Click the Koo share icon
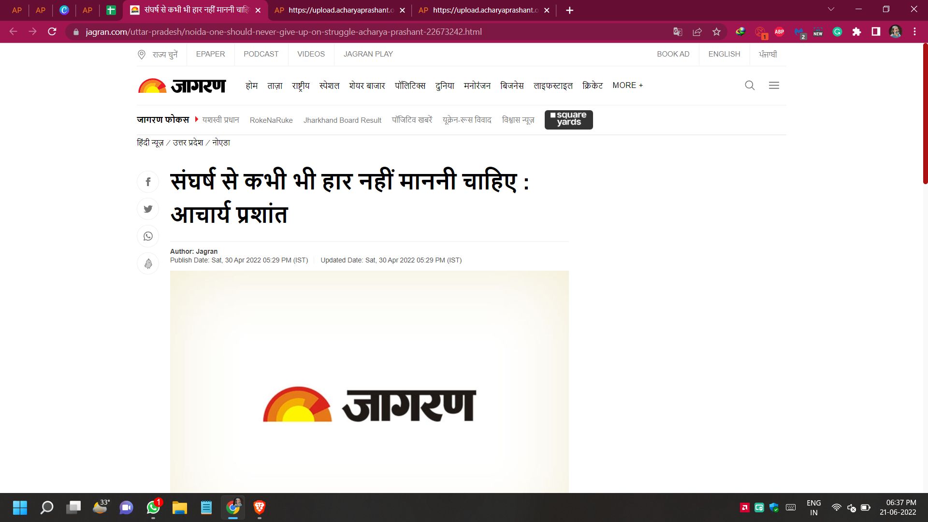The width and height of the screenshot is (928, 522). 148,263
